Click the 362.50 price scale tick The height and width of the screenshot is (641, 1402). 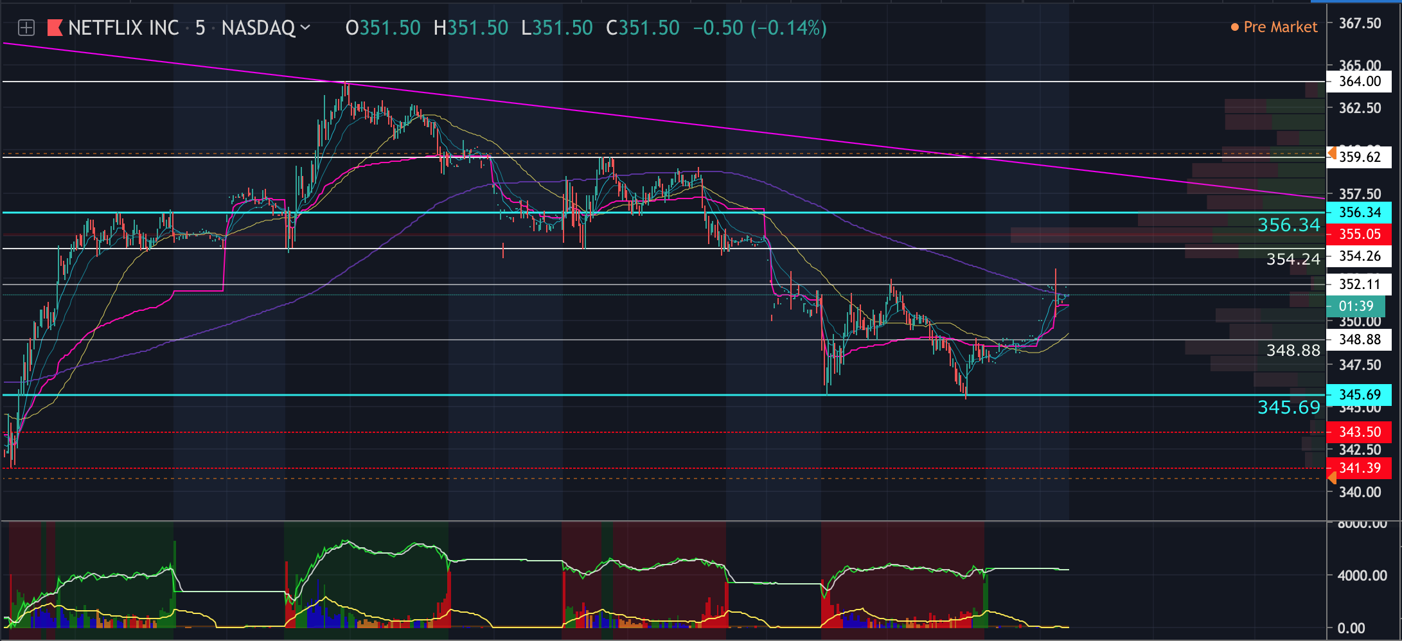coord(1360,108)
